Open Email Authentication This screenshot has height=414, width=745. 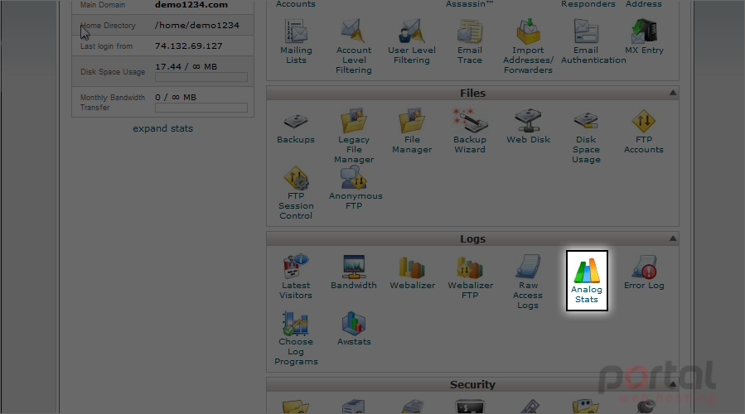point(593,41)
